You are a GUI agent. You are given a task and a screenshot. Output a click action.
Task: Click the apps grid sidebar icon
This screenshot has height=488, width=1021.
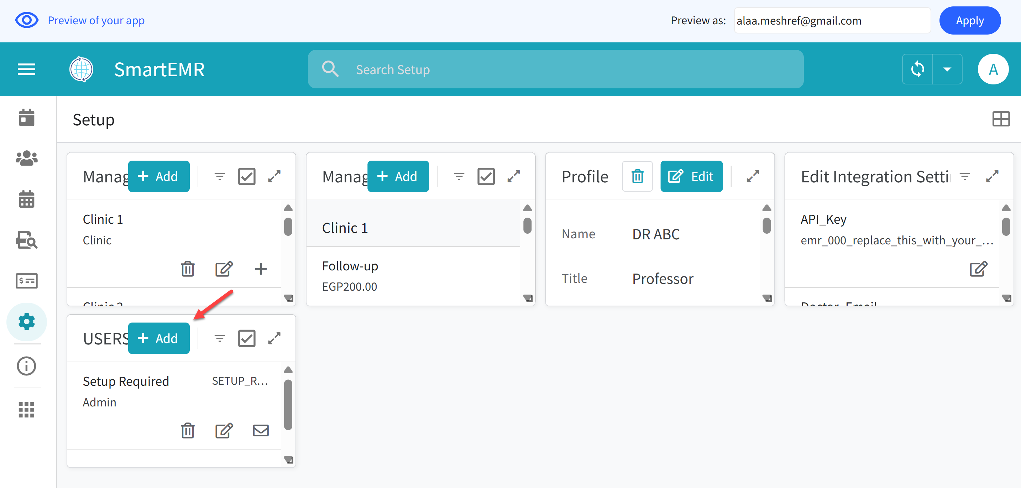[27, 410]
